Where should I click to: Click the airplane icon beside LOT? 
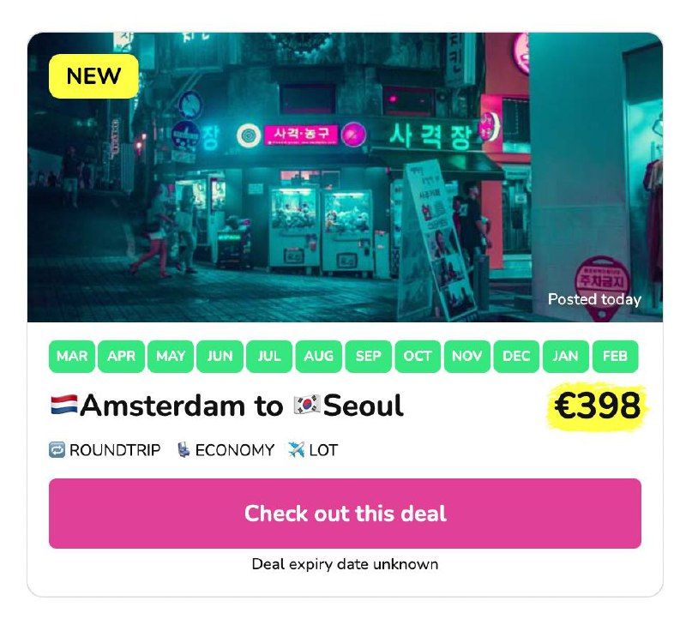(296, 449)
